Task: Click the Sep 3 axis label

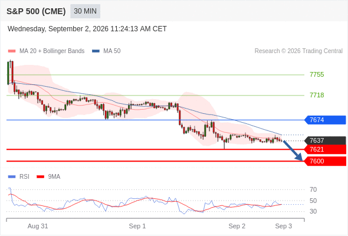Action: coord(284,226)
